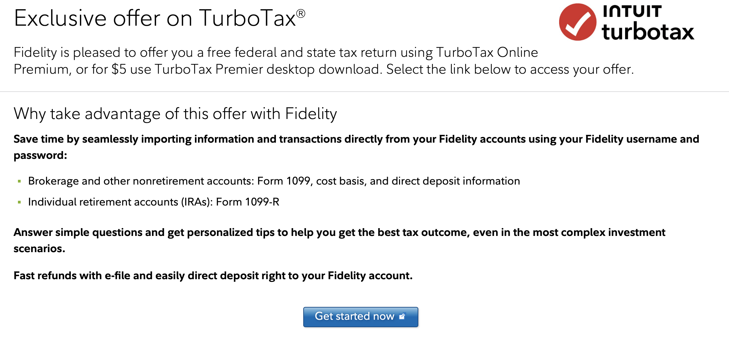Click the 'Select the link below' sentence
This screenshot has height=338, width=729.
tap(510, 69)
